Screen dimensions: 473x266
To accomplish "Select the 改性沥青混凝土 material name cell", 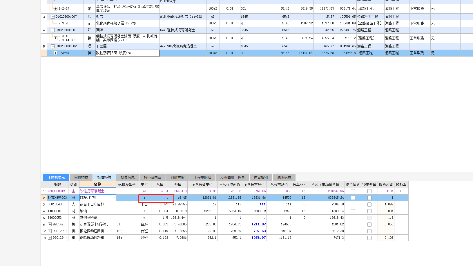I will [x=97, y=191].
